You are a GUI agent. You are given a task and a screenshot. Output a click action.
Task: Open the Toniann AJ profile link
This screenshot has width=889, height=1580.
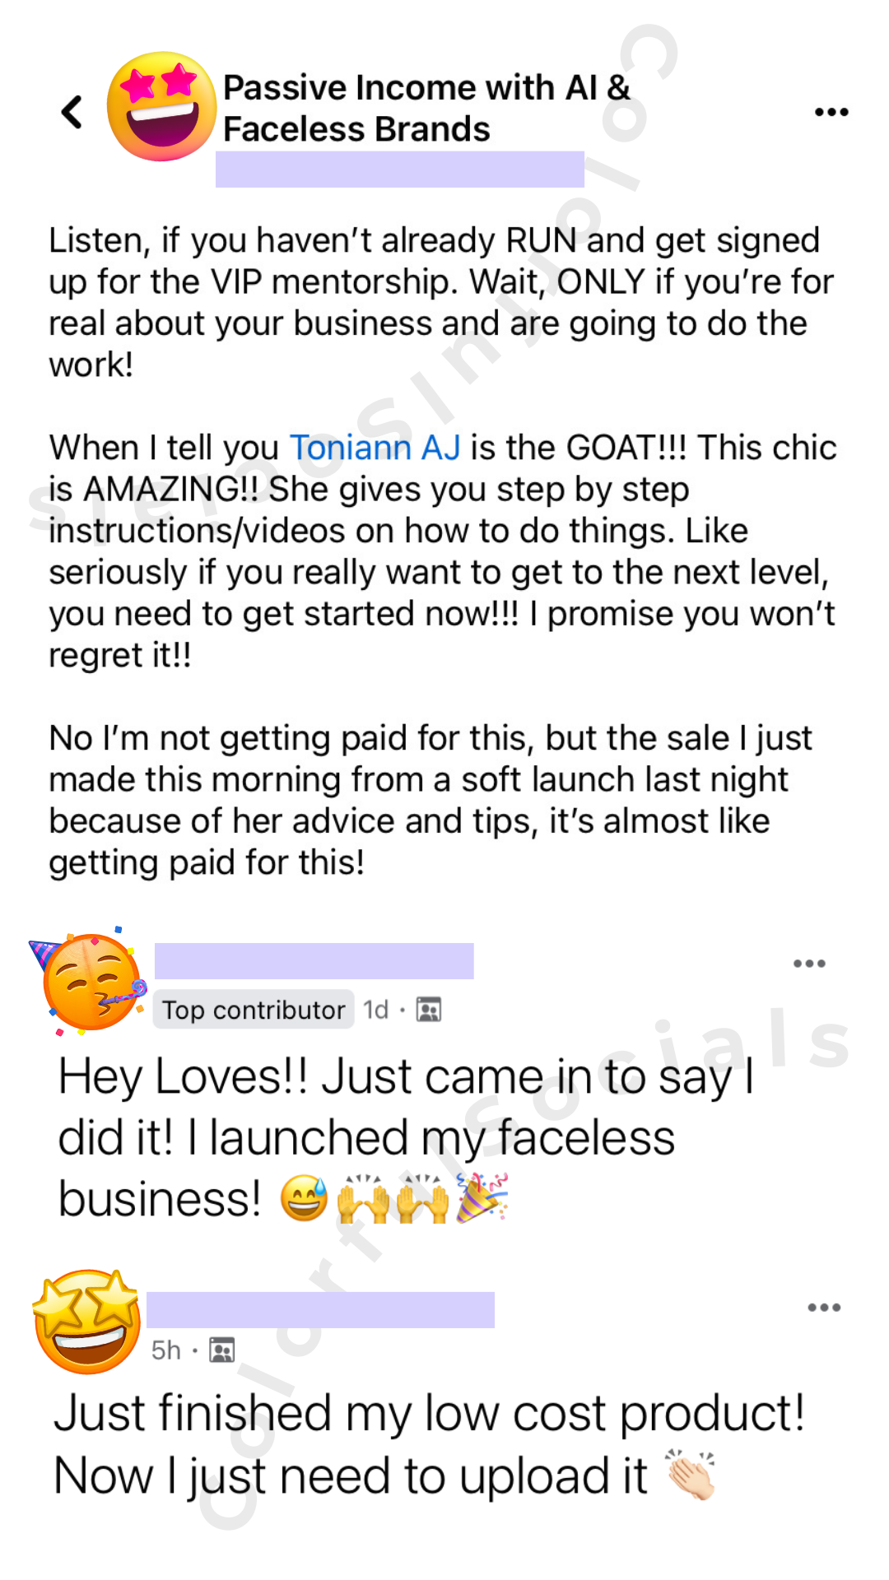click(x=375, y=448)
